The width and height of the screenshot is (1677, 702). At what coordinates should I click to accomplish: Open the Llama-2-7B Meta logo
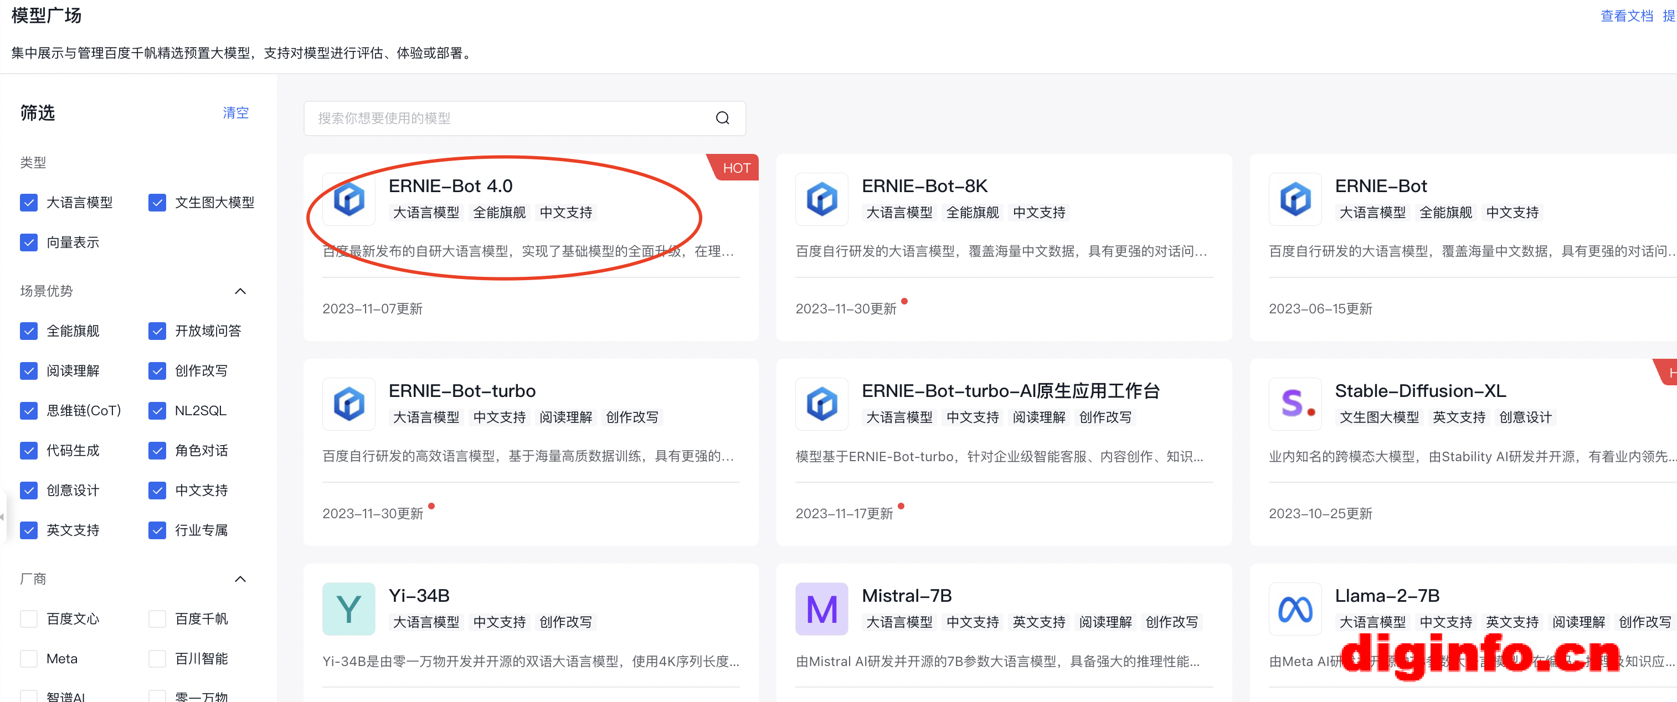tap(1295, 609)
